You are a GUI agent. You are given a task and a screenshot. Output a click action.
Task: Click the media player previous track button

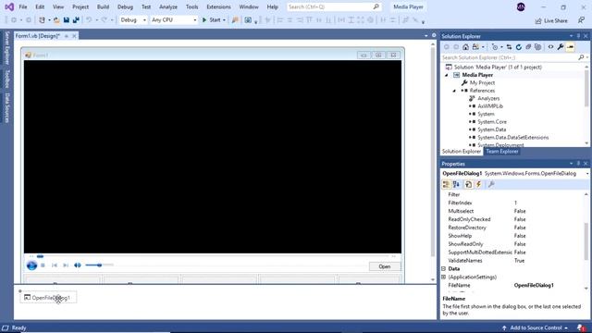[x=55, y=265]
